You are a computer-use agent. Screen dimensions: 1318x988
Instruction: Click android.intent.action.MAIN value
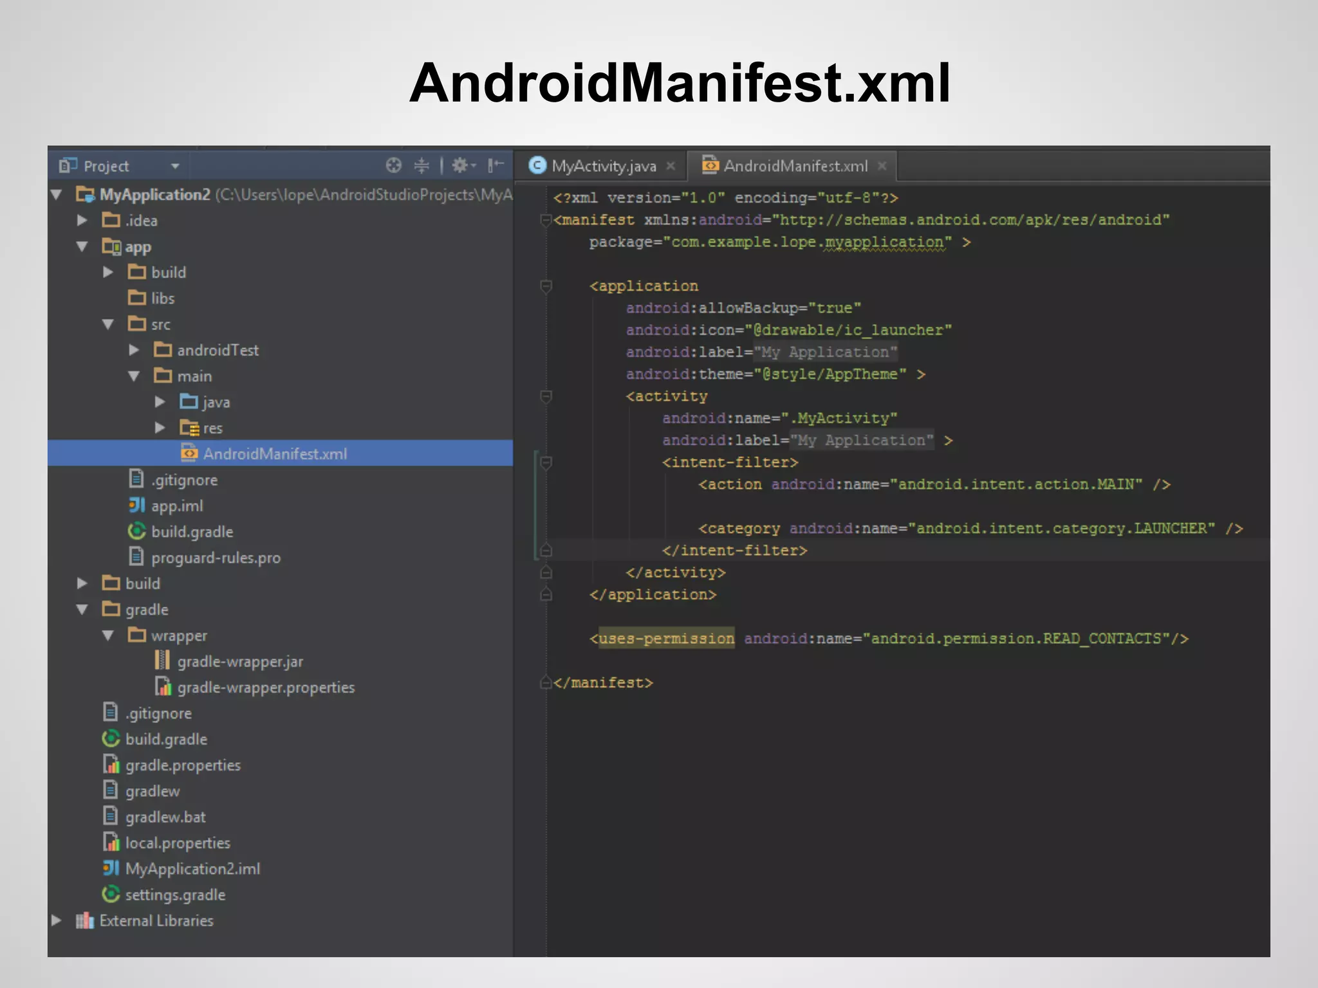click(x=1016, y=484)
